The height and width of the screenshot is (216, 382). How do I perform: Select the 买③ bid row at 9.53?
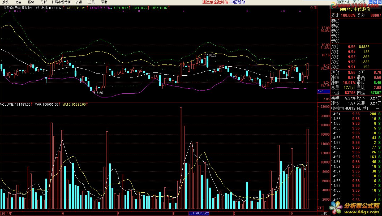[x=356, y=57]
